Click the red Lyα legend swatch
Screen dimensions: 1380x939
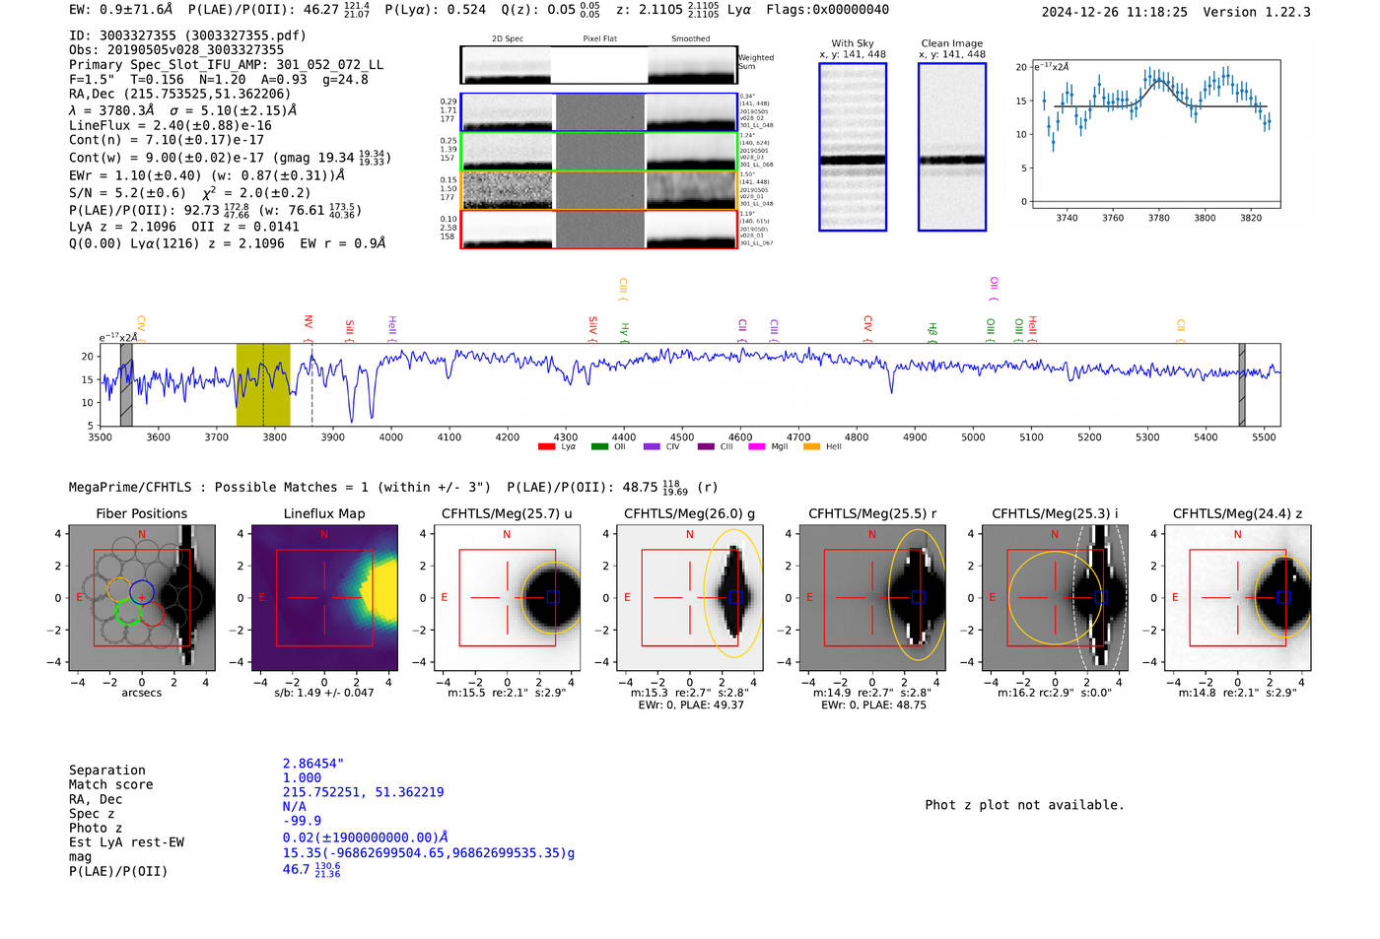(546, 447)
